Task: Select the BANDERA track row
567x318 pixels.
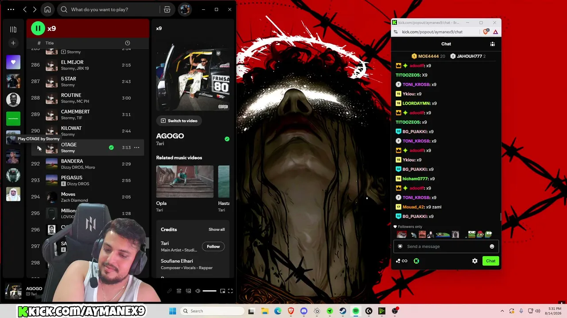Action: (87, 164)
